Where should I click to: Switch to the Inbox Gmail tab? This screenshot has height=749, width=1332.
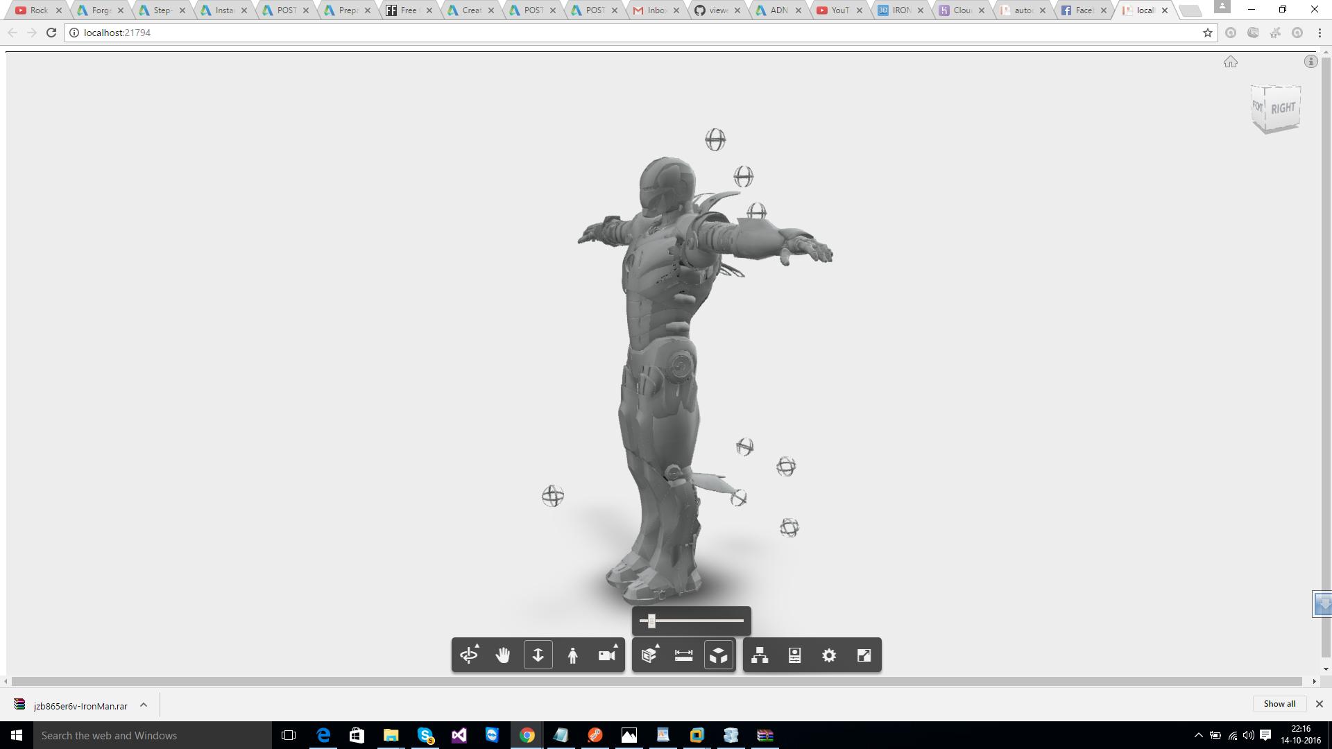(x=655, y=10)
